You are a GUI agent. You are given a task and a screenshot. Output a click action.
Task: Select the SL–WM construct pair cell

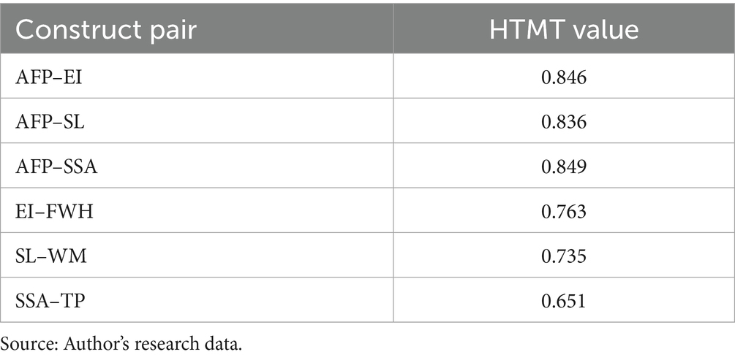click(x=50, y=258)
